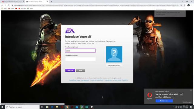This screenshot has width=194, height=109.
Task: Click the Skip button
Action: [x=80, y=71]
